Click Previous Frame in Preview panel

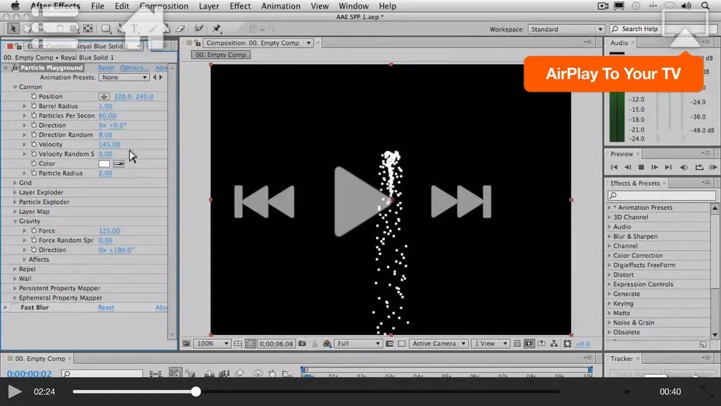pyautogui.click(x=628, y=168)
